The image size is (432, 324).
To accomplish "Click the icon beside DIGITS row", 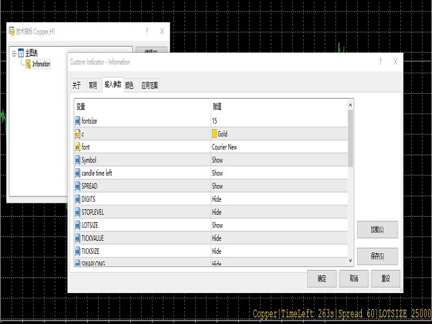I will point(78,199).
